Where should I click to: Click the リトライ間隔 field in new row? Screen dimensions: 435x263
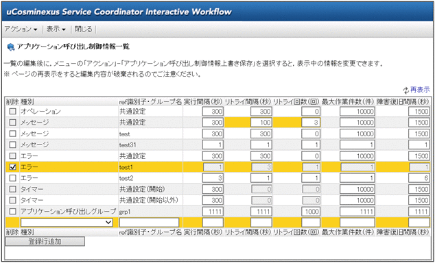point(261,223)
